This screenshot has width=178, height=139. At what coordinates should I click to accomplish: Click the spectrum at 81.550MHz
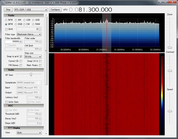[x=120, y=33]
